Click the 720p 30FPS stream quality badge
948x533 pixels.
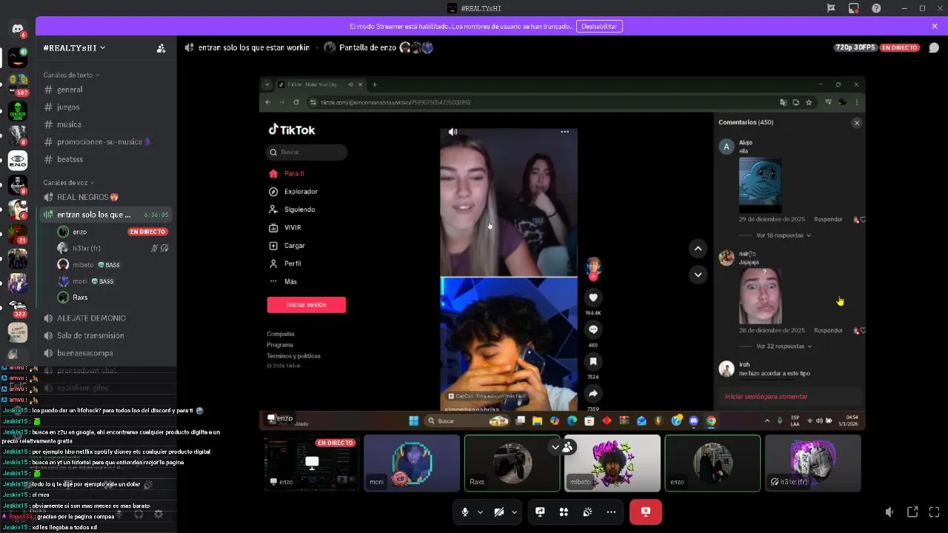(855, 47)
